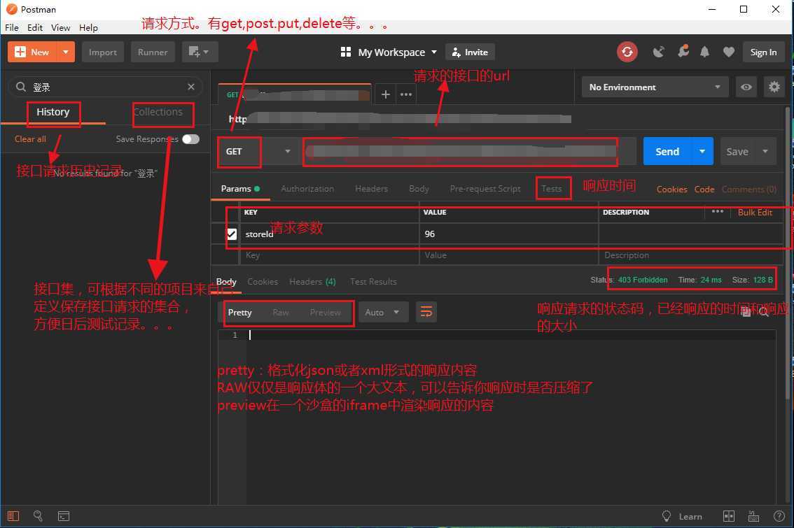Click the Save button
794x528 pixels.
[737, 151]
